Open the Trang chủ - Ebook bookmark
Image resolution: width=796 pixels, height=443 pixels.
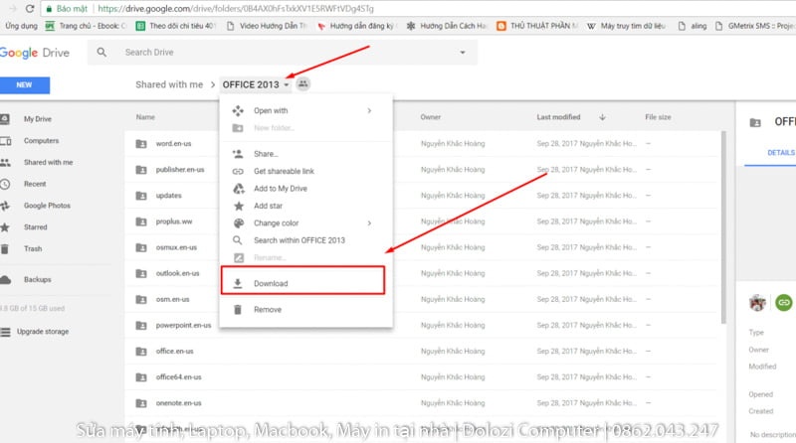point(86,26)
